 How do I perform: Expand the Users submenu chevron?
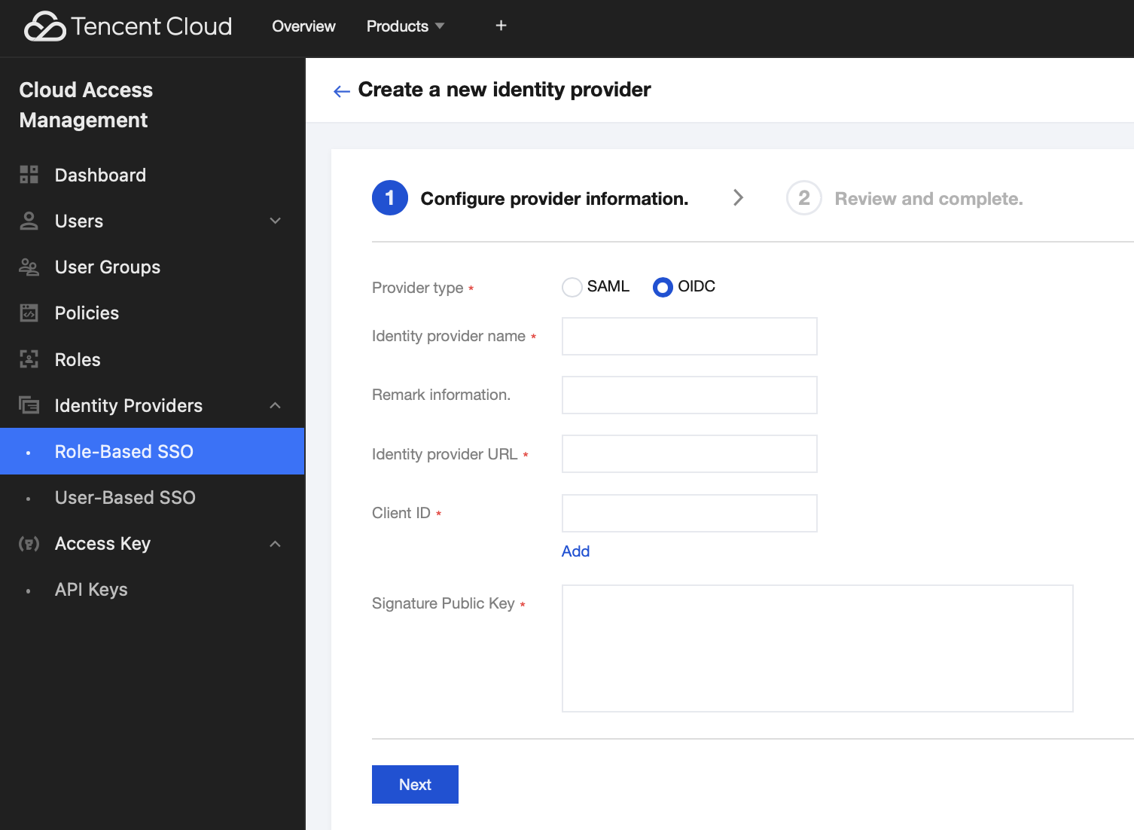(276, 221)
